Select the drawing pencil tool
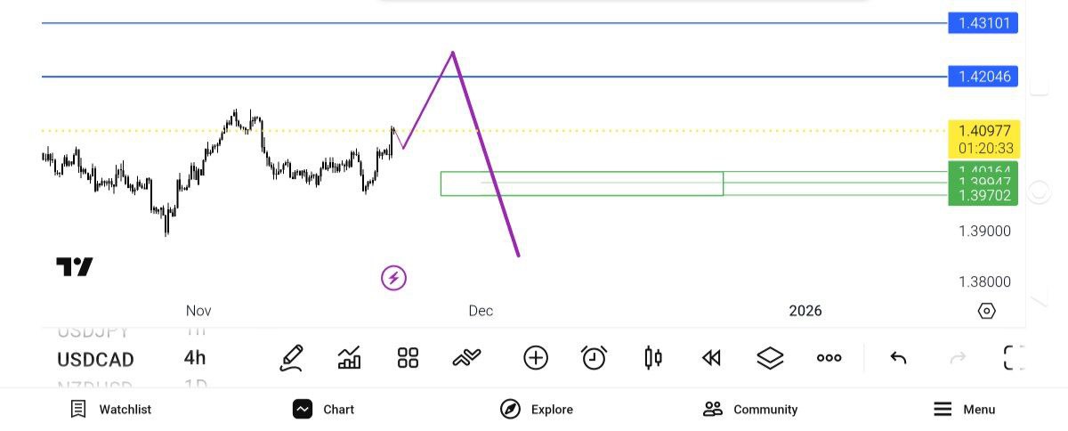This screenshot has width=1068, height=431. (x=291, y=358)
